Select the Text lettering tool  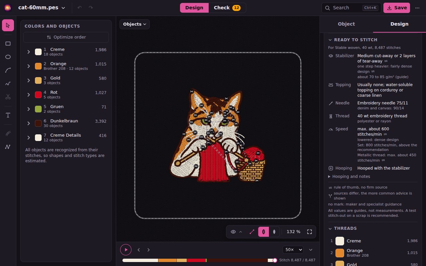tap(8, 115)
